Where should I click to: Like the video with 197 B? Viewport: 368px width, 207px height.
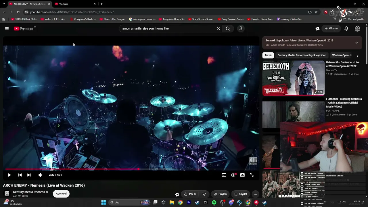point(190,194)
